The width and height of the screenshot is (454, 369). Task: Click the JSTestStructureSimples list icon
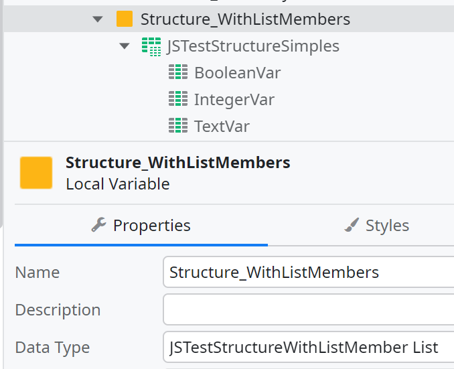pyautogui.click(x=151, y=46)
